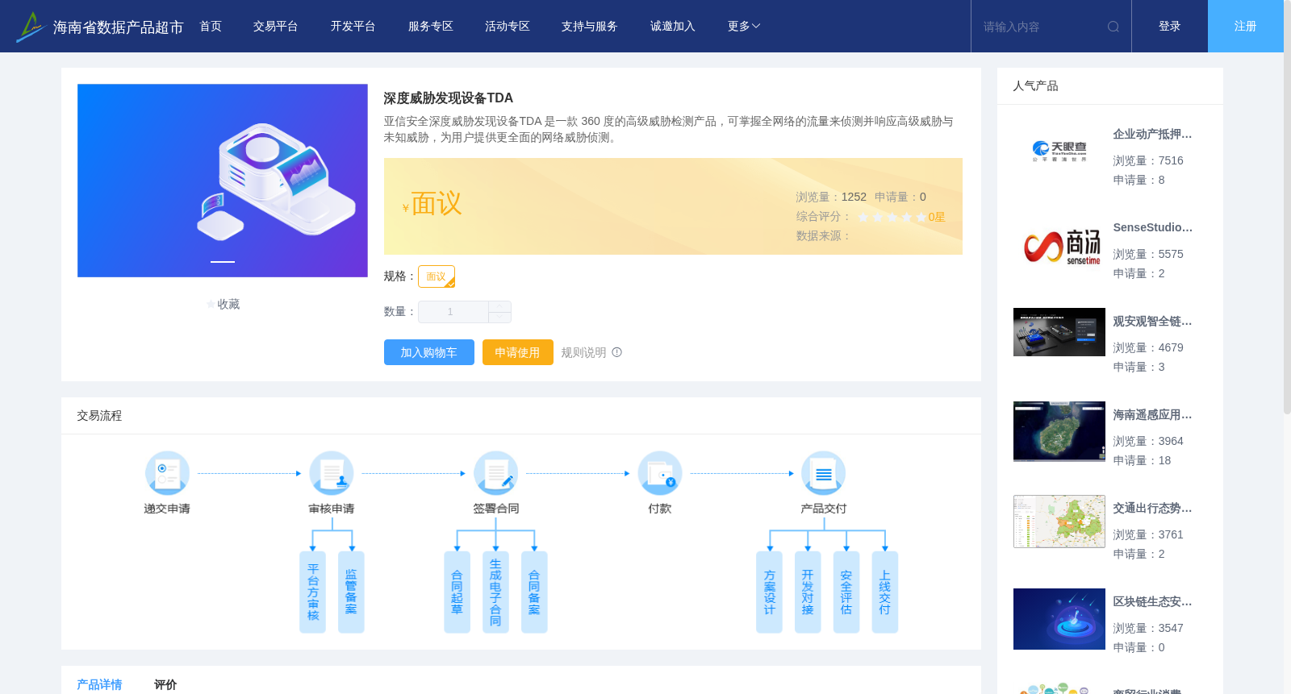Select the 面议 specification option
Image resolution: width=1291 pixels, height=694 pixels.
pyautogui.click(x=437, y=276)
